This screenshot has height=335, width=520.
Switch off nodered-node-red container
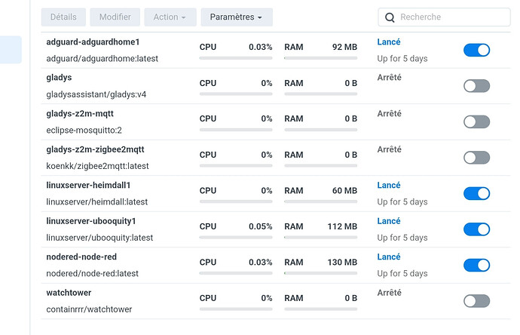pyautogui.click(x=476, y=266)
